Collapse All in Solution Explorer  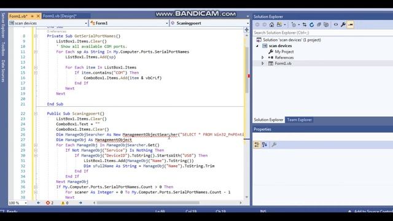(319, 25)
